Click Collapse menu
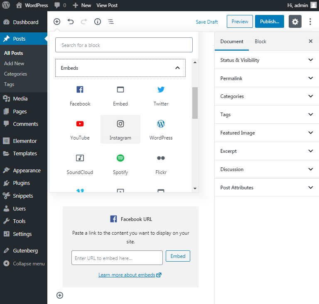The width and height of the screenshot is (319, 304). click(24, 263)
